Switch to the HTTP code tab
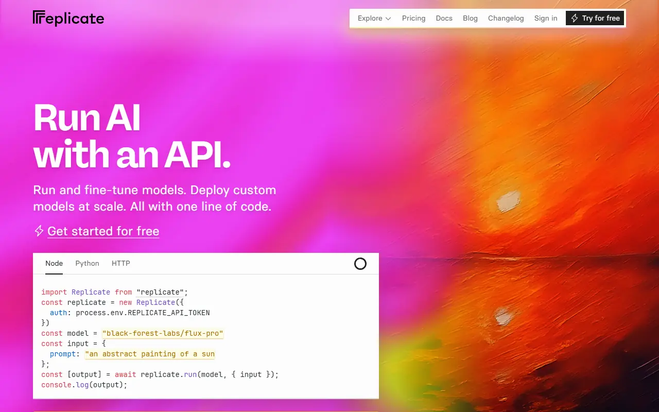Image resolution: width=659 pixels, height=412 pixels. coord(120,263)
